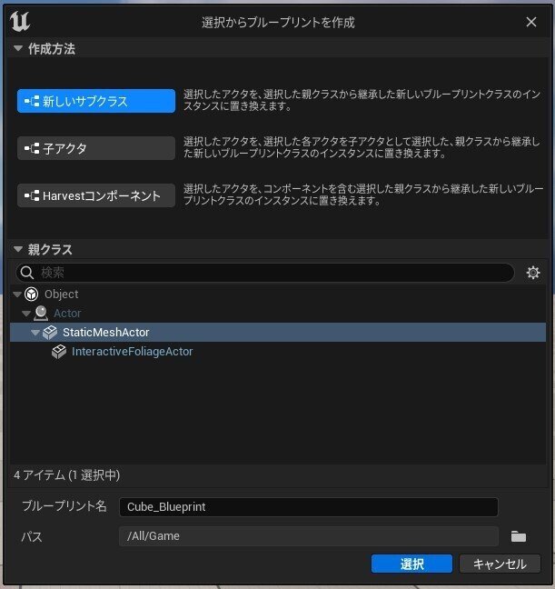Select the 新しいサブクラス creation method
Screen dimensions: 555x589
point(96,101)
